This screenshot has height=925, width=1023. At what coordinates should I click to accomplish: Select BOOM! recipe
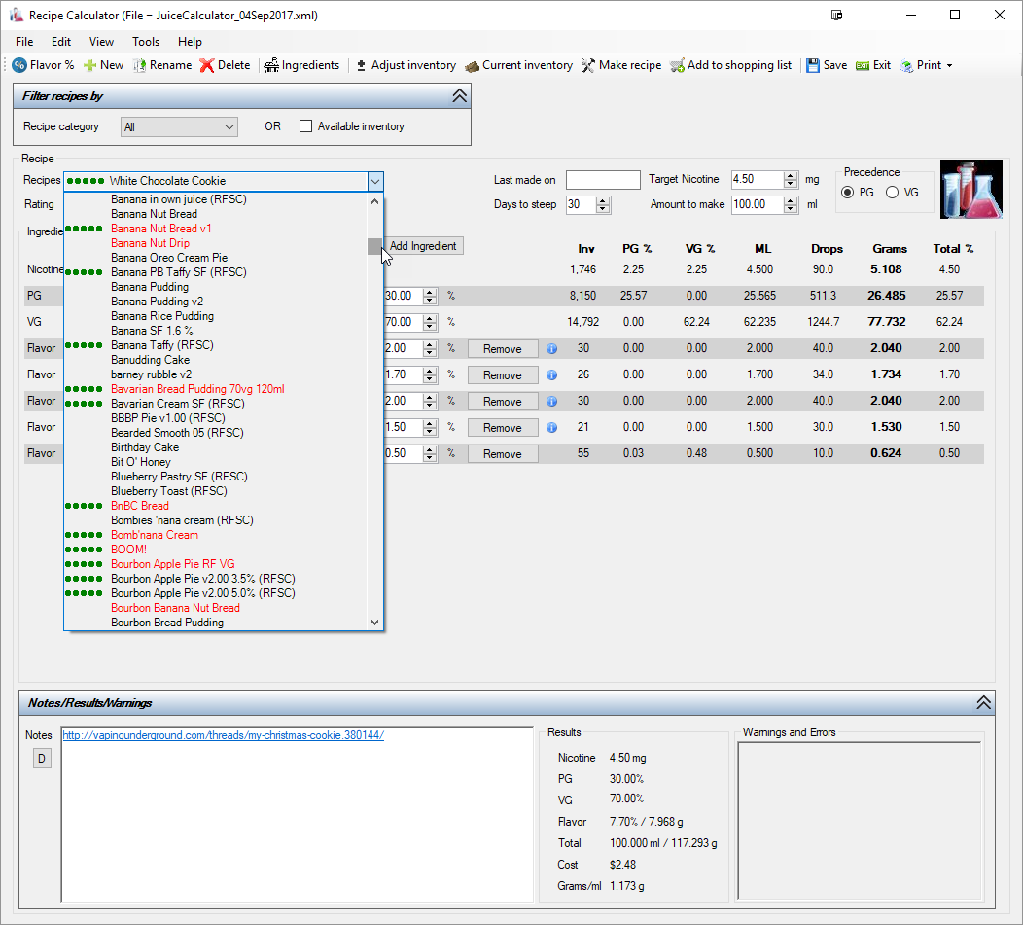[128, 550]
